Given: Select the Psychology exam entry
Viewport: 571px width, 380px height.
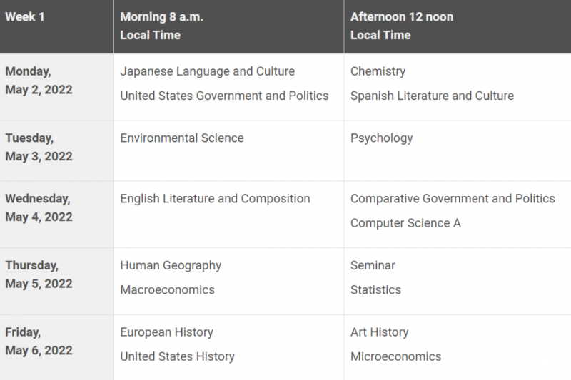Looking at the screenshot, I should (x=382, y=138).
